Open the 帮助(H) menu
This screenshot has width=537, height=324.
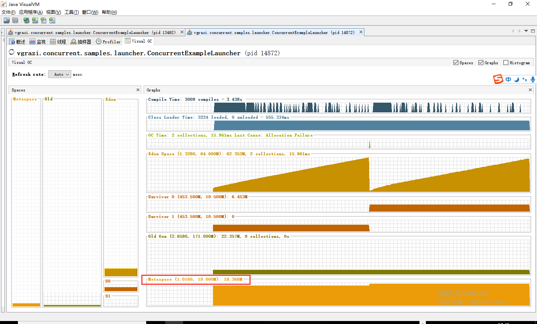(x=109, y=12)
